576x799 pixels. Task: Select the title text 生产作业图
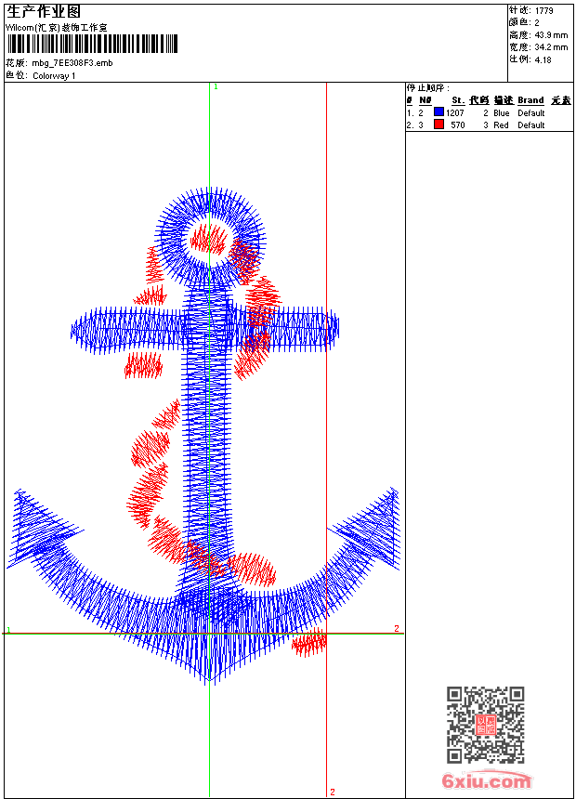pyautogui.click(x=44, y=11)
